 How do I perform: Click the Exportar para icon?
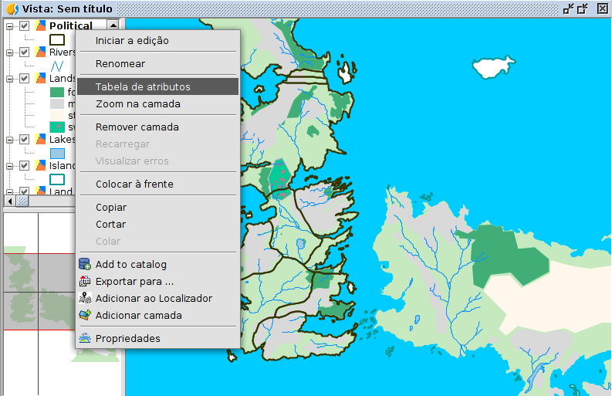[x=85, y=281]
